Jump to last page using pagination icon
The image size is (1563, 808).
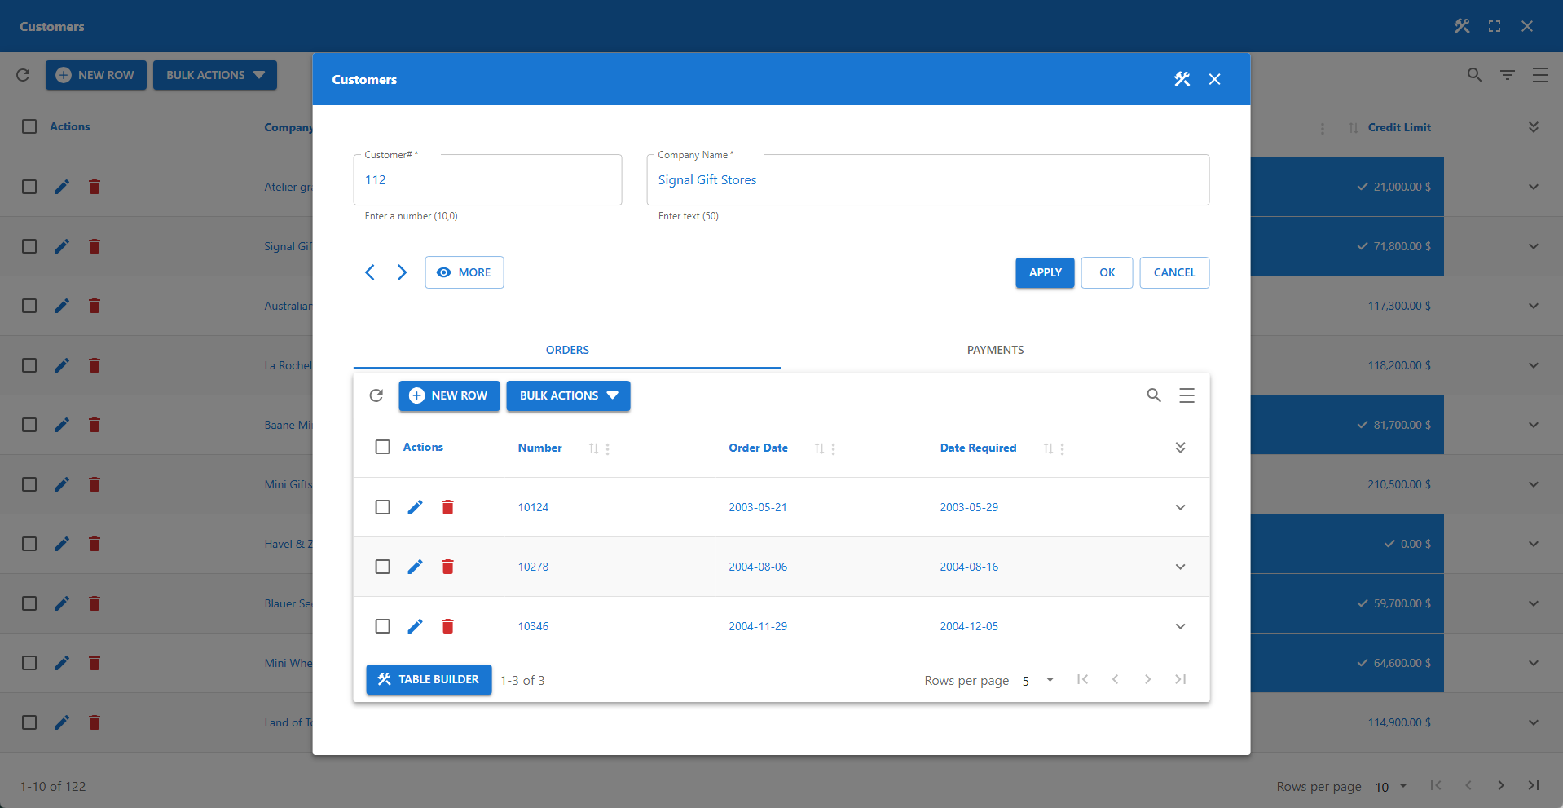tap(1180, 679)
